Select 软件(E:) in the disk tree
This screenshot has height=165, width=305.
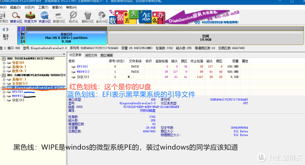[x=19, y=71]
